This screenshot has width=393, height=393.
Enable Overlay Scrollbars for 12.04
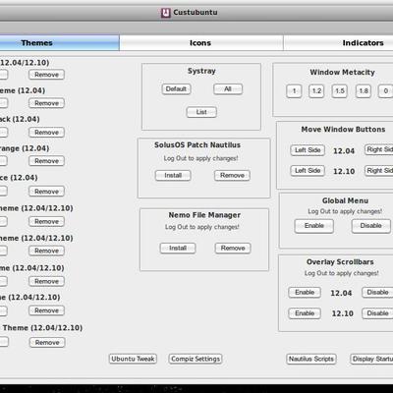[x=305, y=292]
